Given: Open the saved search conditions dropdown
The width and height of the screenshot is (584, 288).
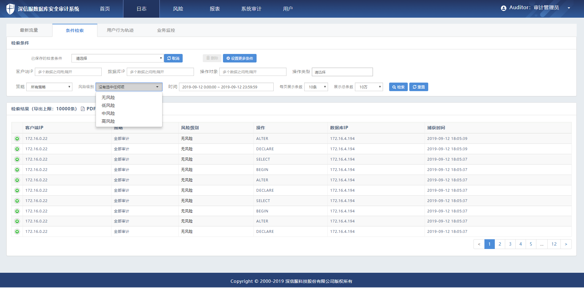Looking at the screenshot, I should 118,58.
